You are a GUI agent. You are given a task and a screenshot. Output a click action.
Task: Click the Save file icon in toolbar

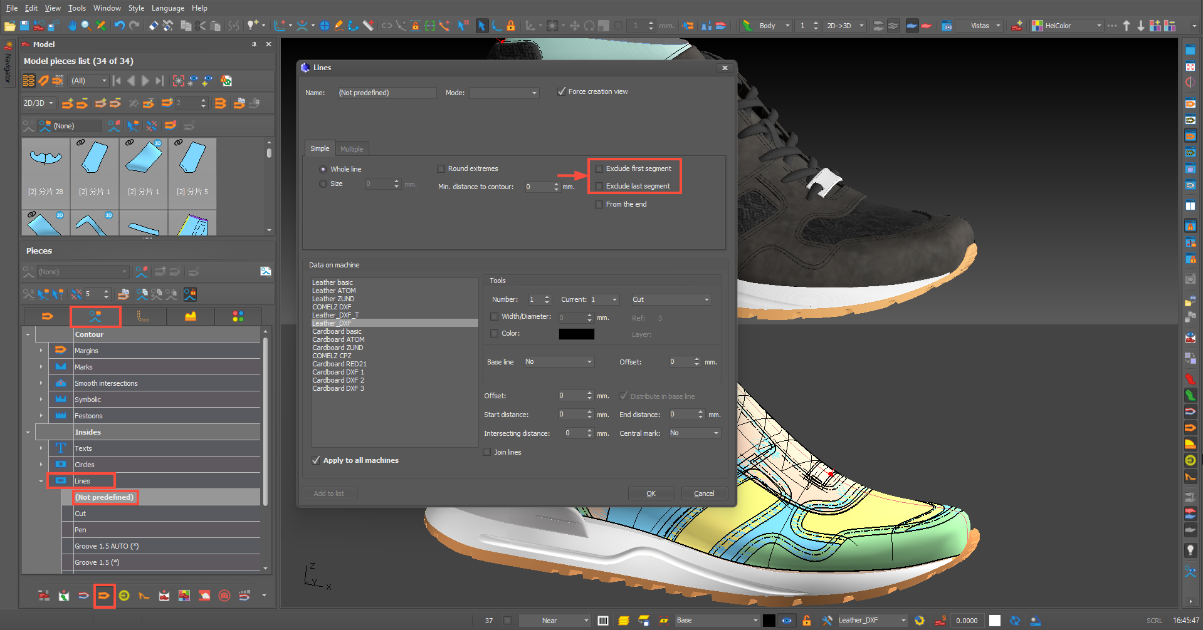pyautogui.click(x=24, y=26)
